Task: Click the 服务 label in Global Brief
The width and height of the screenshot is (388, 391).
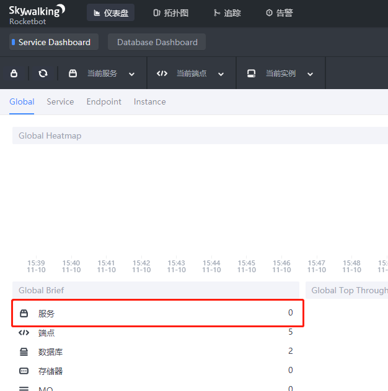Action: pyautogui.click(x=46, y=314)
